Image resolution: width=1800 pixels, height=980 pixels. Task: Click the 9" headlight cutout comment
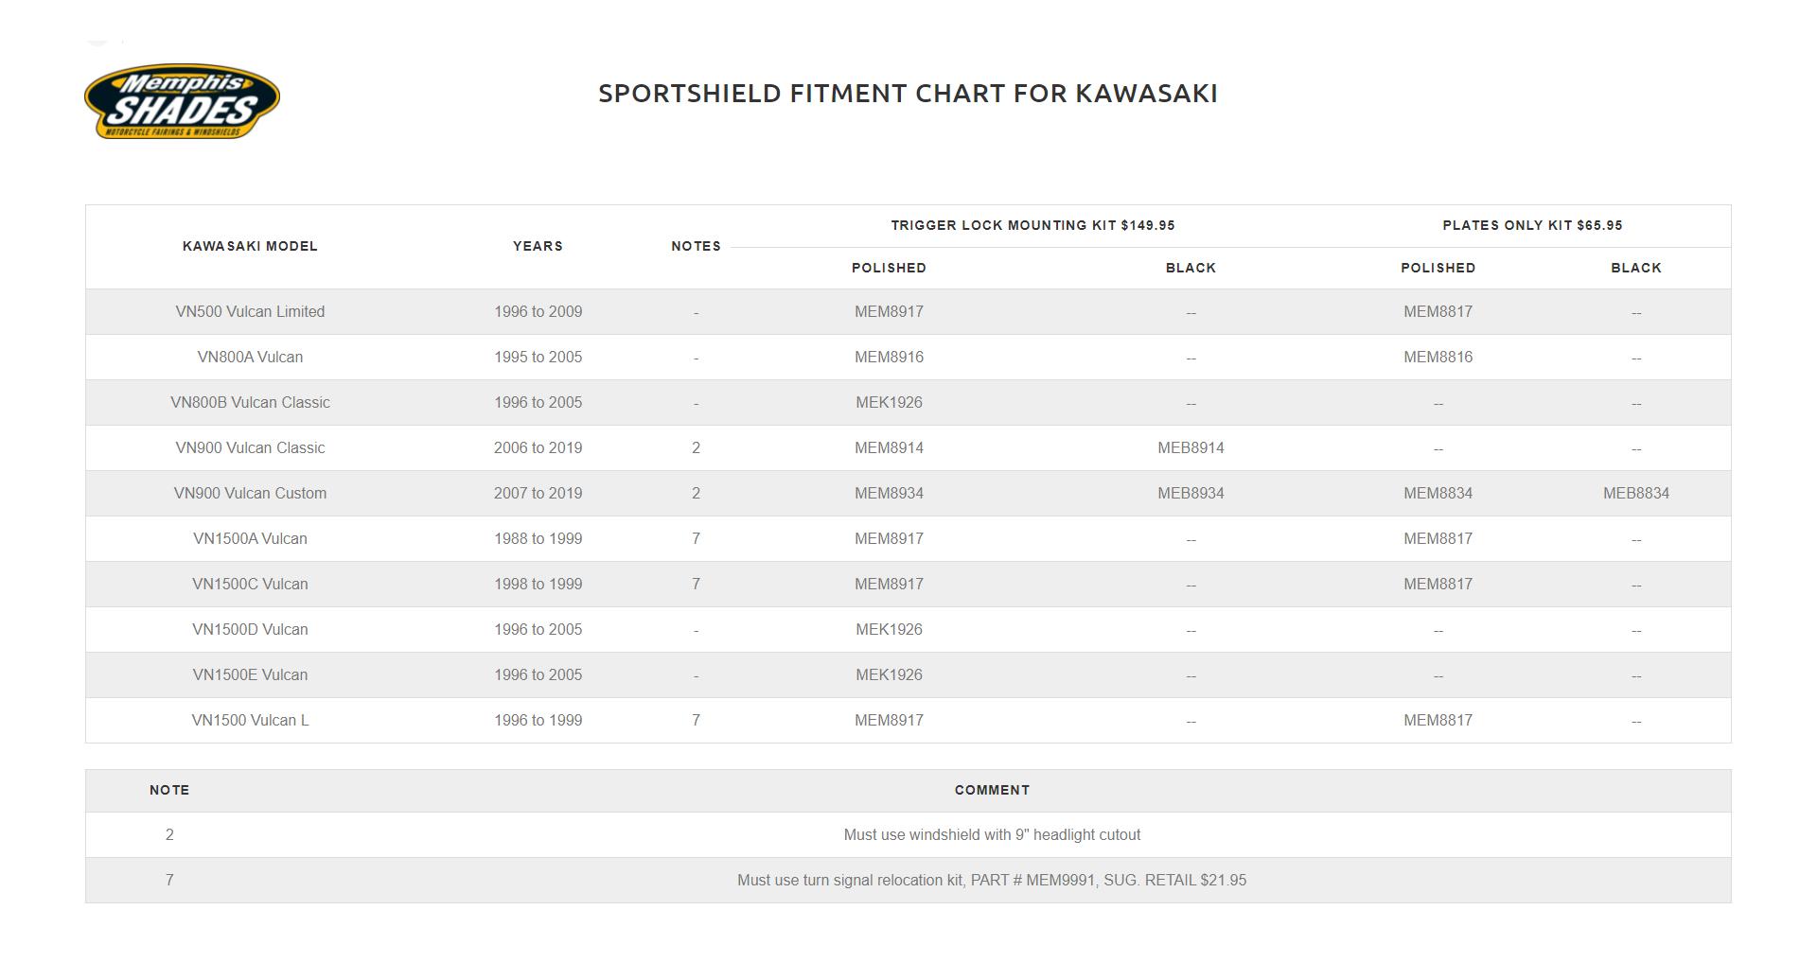tap(992, 835)
